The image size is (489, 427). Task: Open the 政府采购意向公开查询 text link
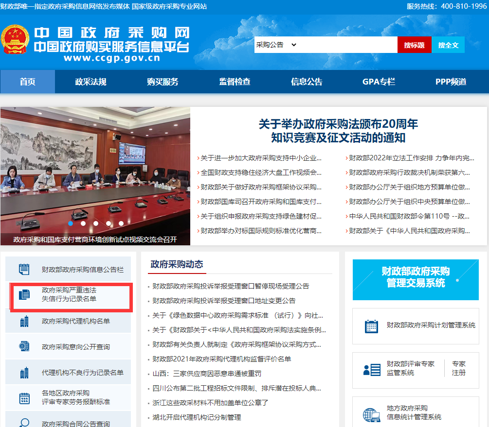coord(76,347)
